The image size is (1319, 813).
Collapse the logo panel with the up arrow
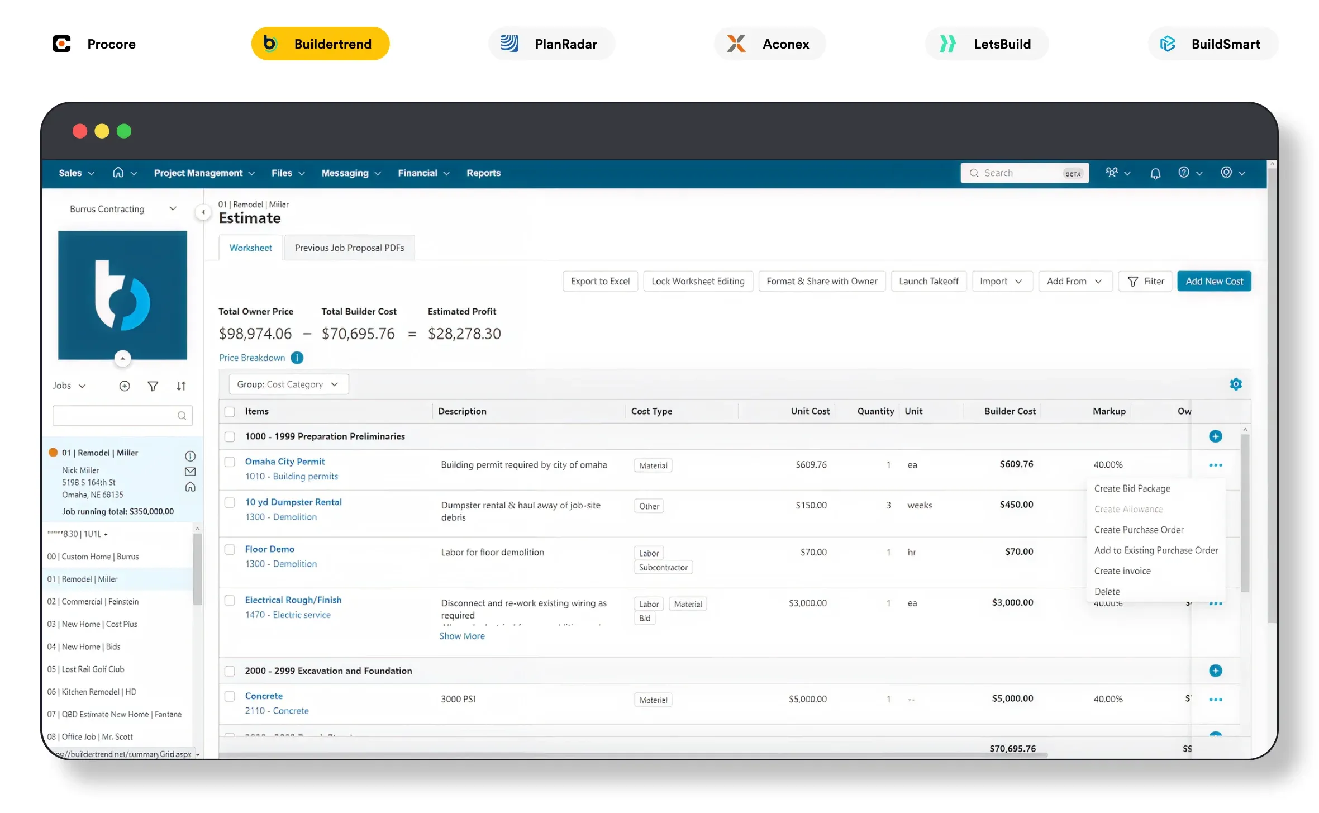(x=122, y=358)
